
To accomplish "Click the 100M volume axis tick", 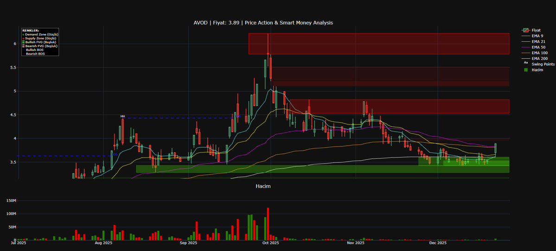I will pos(11,214).
